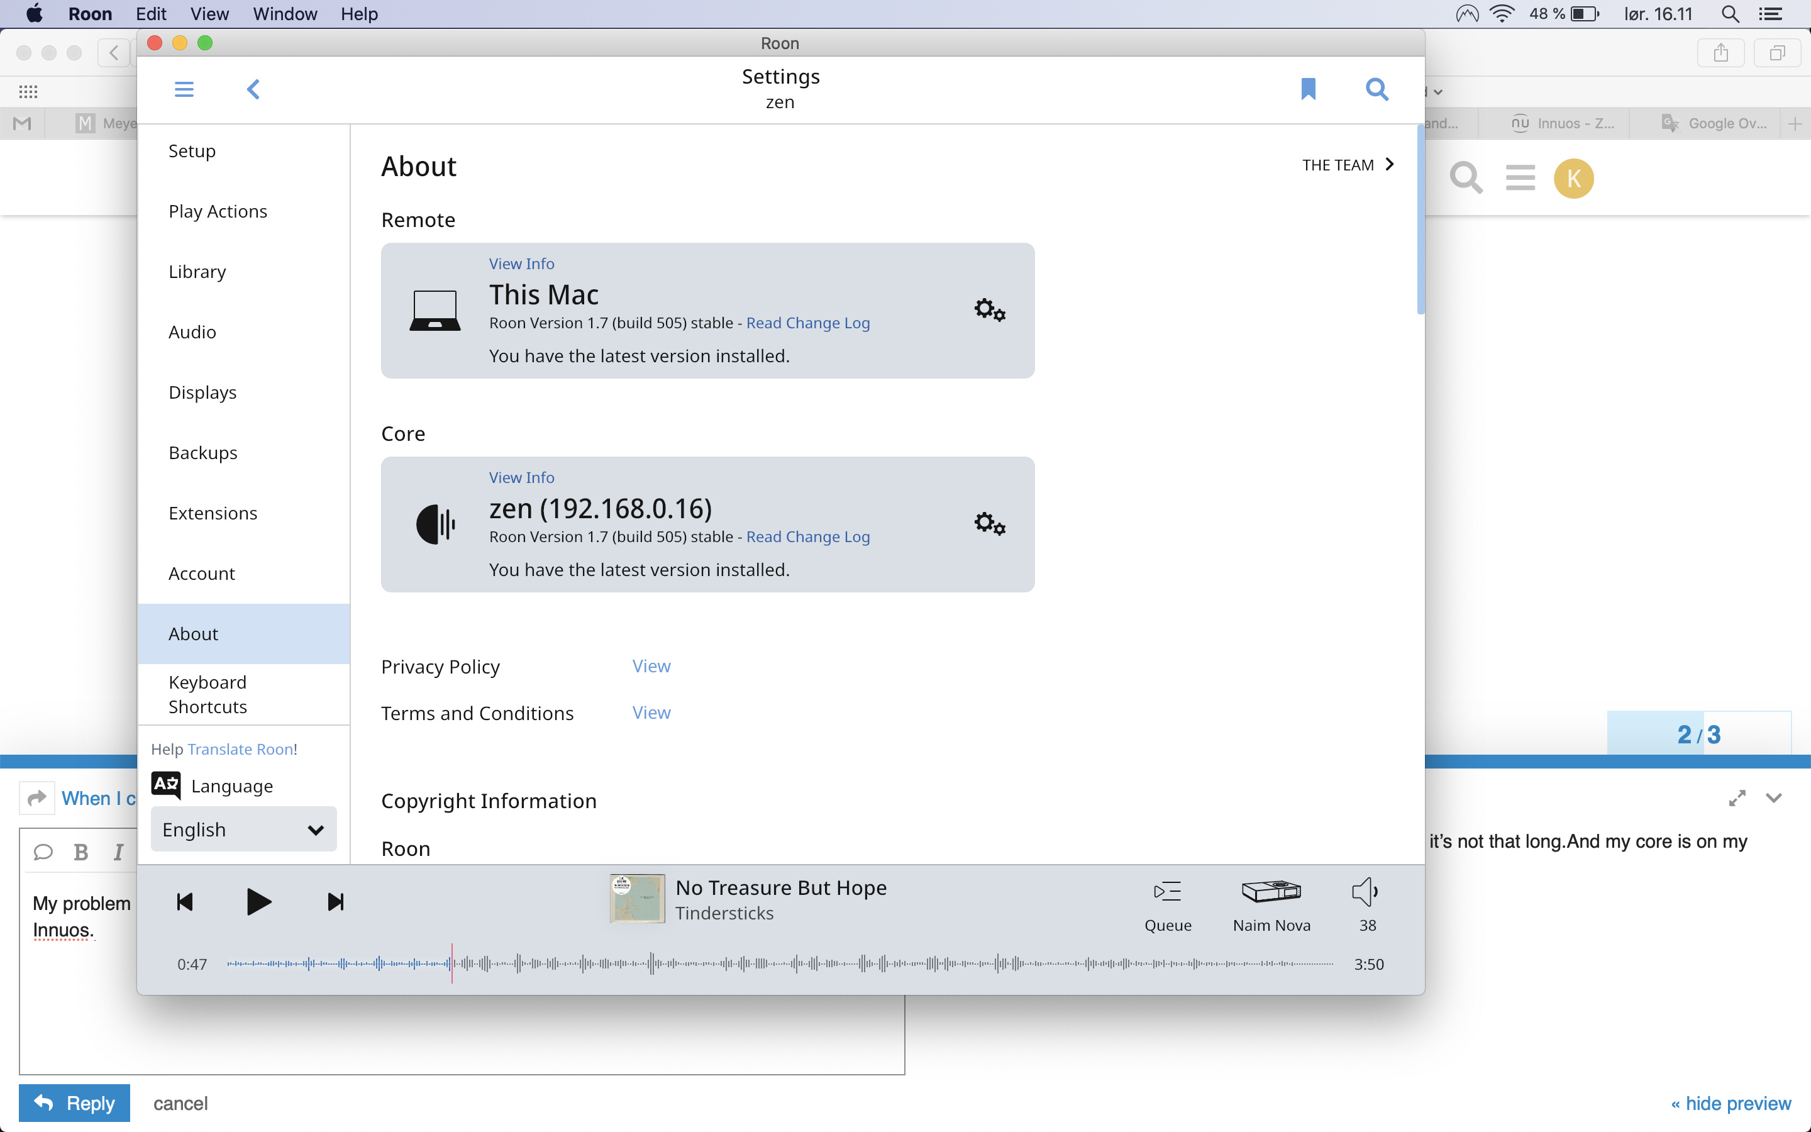Select the Naim Nova audio zone
This screenshot has height=1132, width=1811.
[1271, 905]
